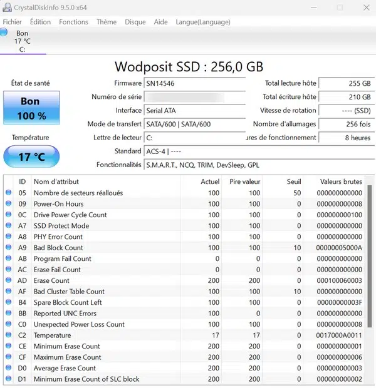Click status orb beside Nombre de secteurs réalloués

8,193
